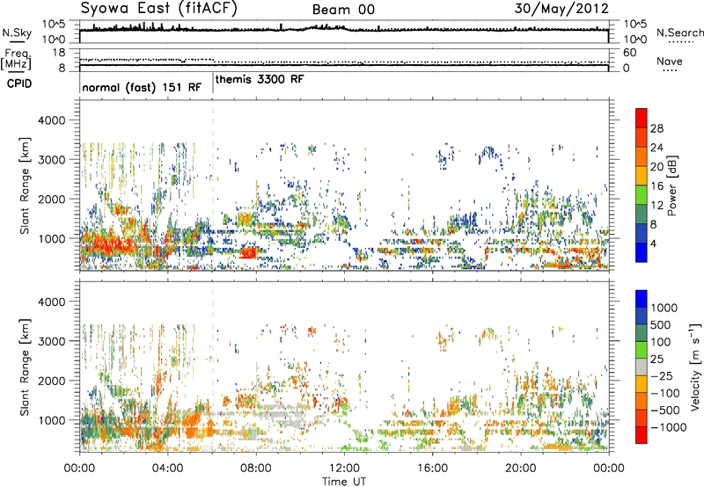Select the bright blue top segment of Velocity colorbar
Viewport: 704px width, 487px height.
point(642,299)
